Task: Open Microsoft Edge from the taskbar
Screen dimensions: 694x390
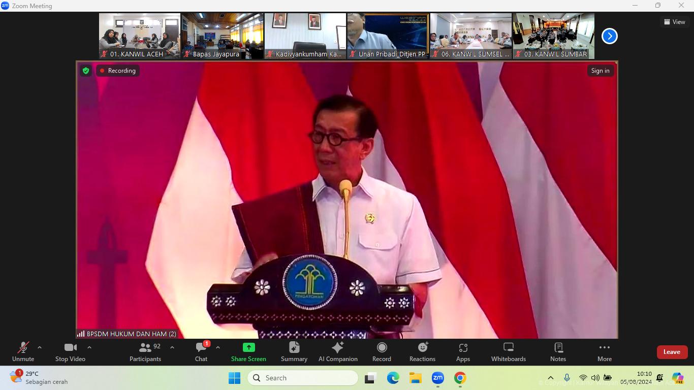Action: [x=393, y=378]
